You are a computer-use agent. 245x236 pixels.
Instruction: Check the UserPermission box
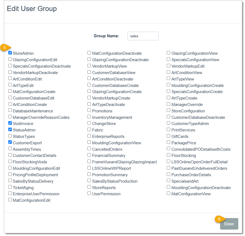pos(89,193)
